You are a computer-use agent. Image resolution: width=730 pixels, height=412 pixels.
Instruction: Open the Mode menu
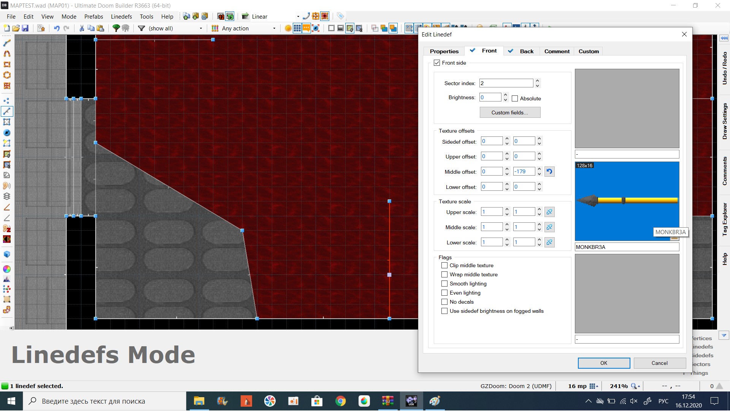69,17
